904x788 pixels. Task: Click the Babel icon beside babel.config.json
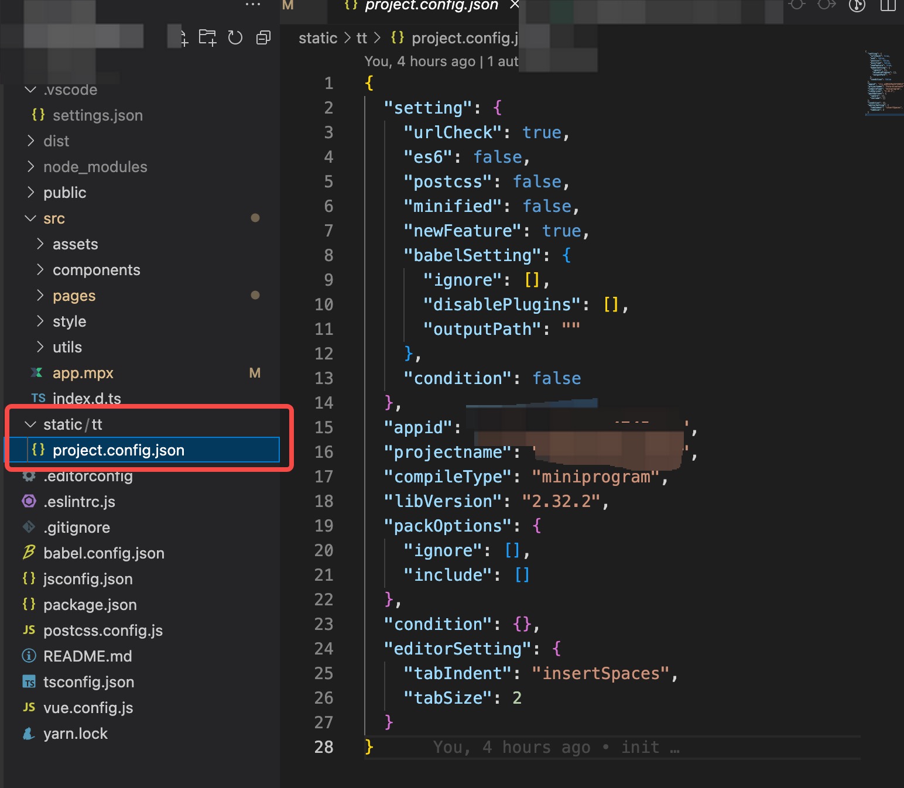point(29,553)
